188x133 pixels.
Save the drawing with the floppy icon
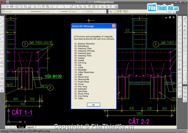(x=12, y=6)
